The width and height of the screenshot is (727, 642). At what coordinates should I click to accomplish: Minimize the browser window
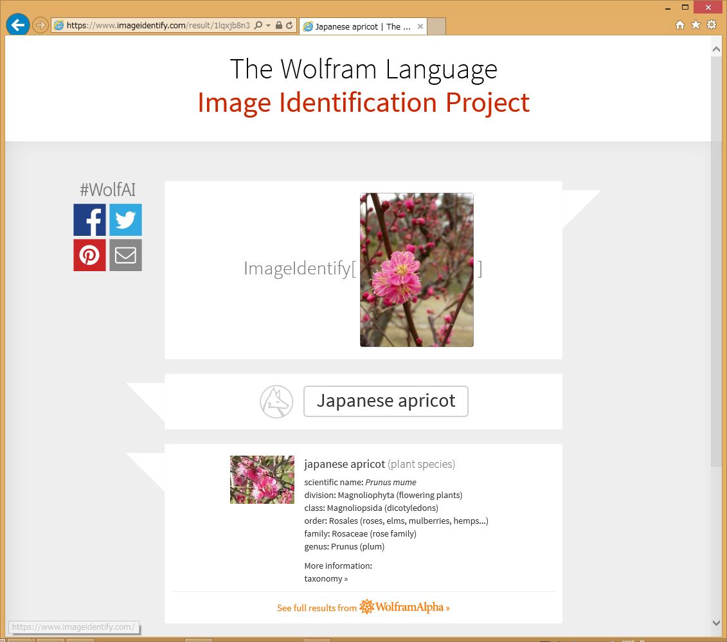[x=668, y=8]
